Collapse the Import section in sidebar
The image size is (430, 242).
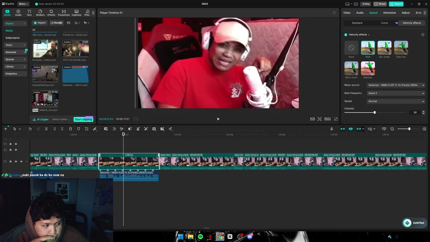(15, 24)
